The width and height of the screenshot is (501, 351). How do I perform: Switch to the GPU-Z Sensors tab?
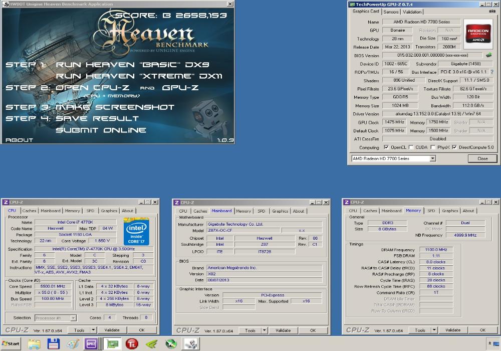click(391, 12)
